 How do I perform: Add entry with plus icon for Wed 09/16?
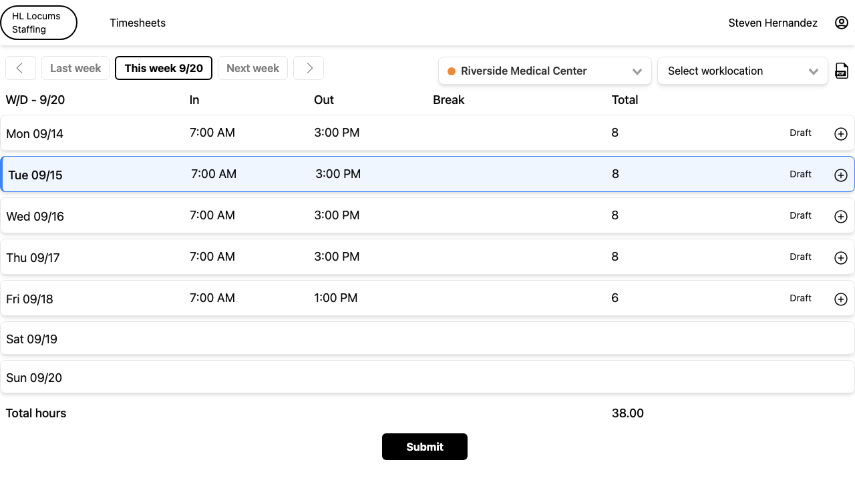pos(841,217)
